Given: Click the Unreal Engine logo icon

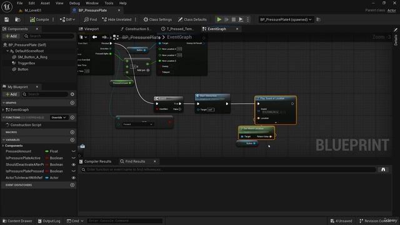Looking at the screenshot, I should pyautogui.click(x=7, y=6).
